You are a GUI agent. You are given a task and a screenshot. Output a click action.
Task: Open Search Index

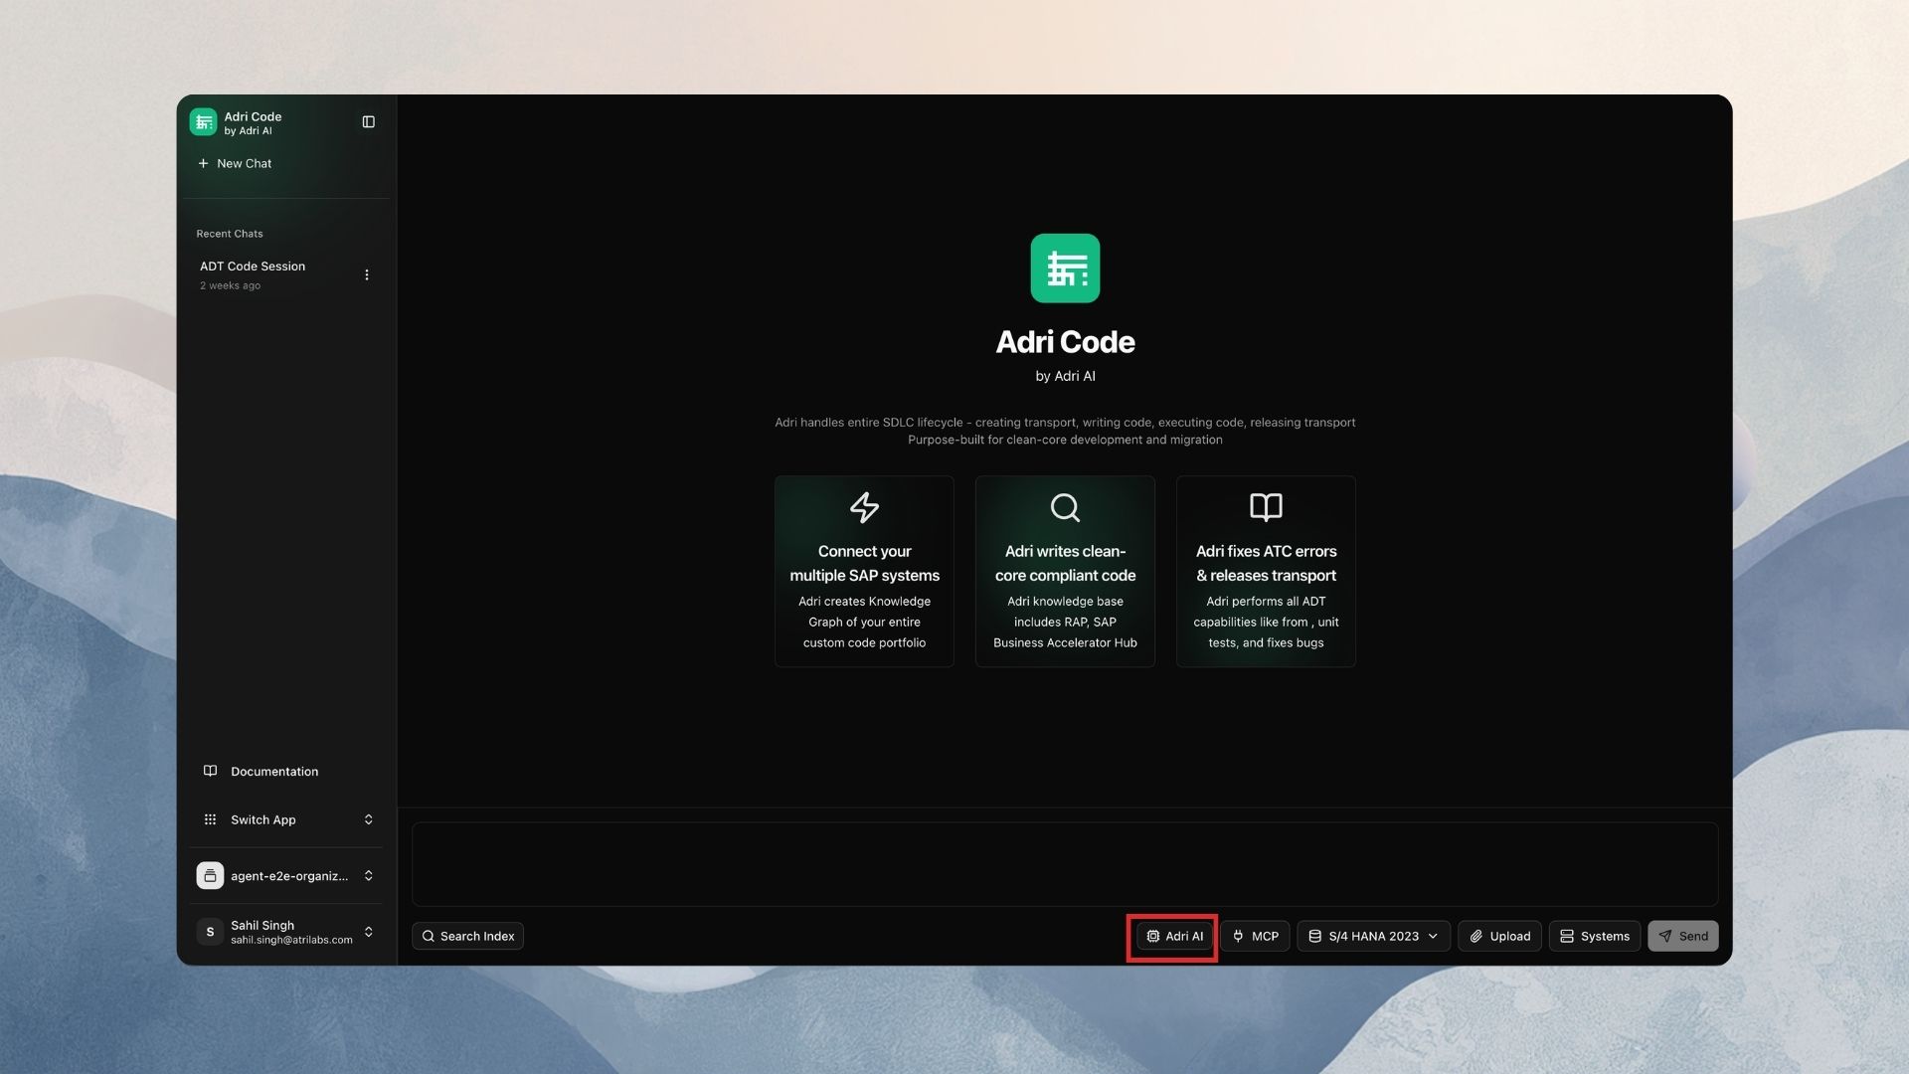(x=467, y=936)
